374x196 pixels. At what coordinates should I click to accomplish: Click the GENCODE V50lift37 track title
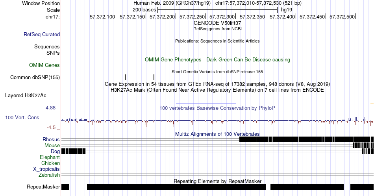pos(217,23)
